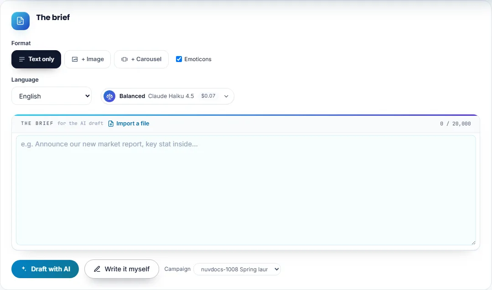Click the Balanced scales icon
The width and height of the screenshot is (492, 290).
click(x=109, y=96)
